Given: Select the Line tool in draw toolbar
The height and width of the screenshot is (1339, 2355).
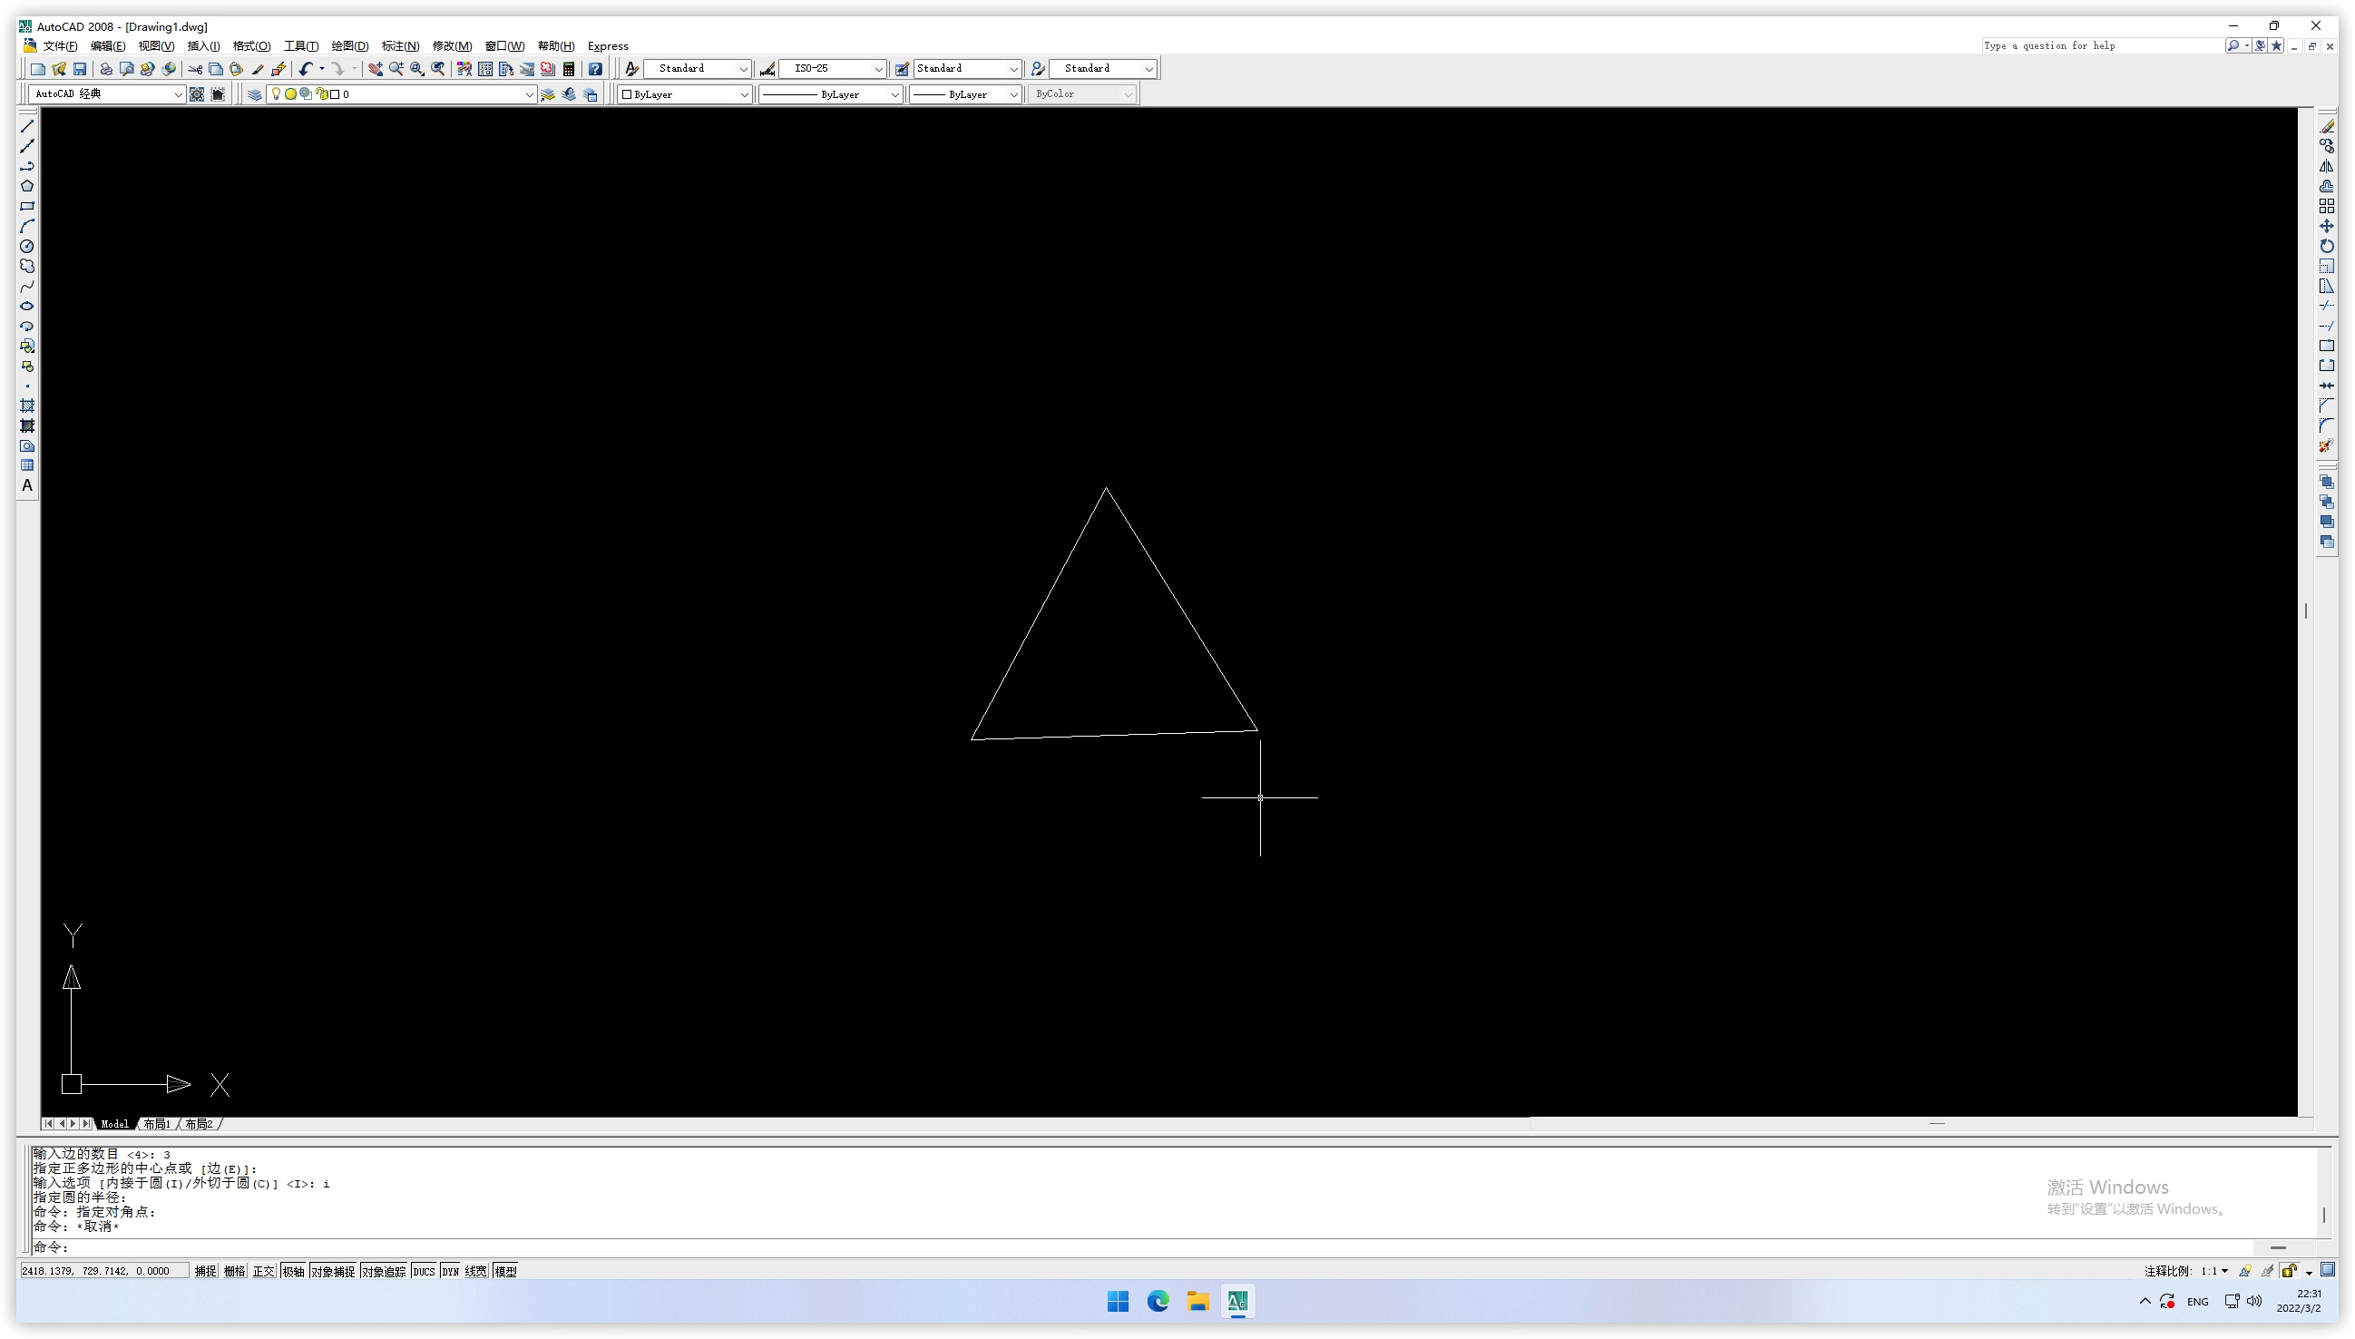Looking at the screenshot, I should click(x=27, y=126).
